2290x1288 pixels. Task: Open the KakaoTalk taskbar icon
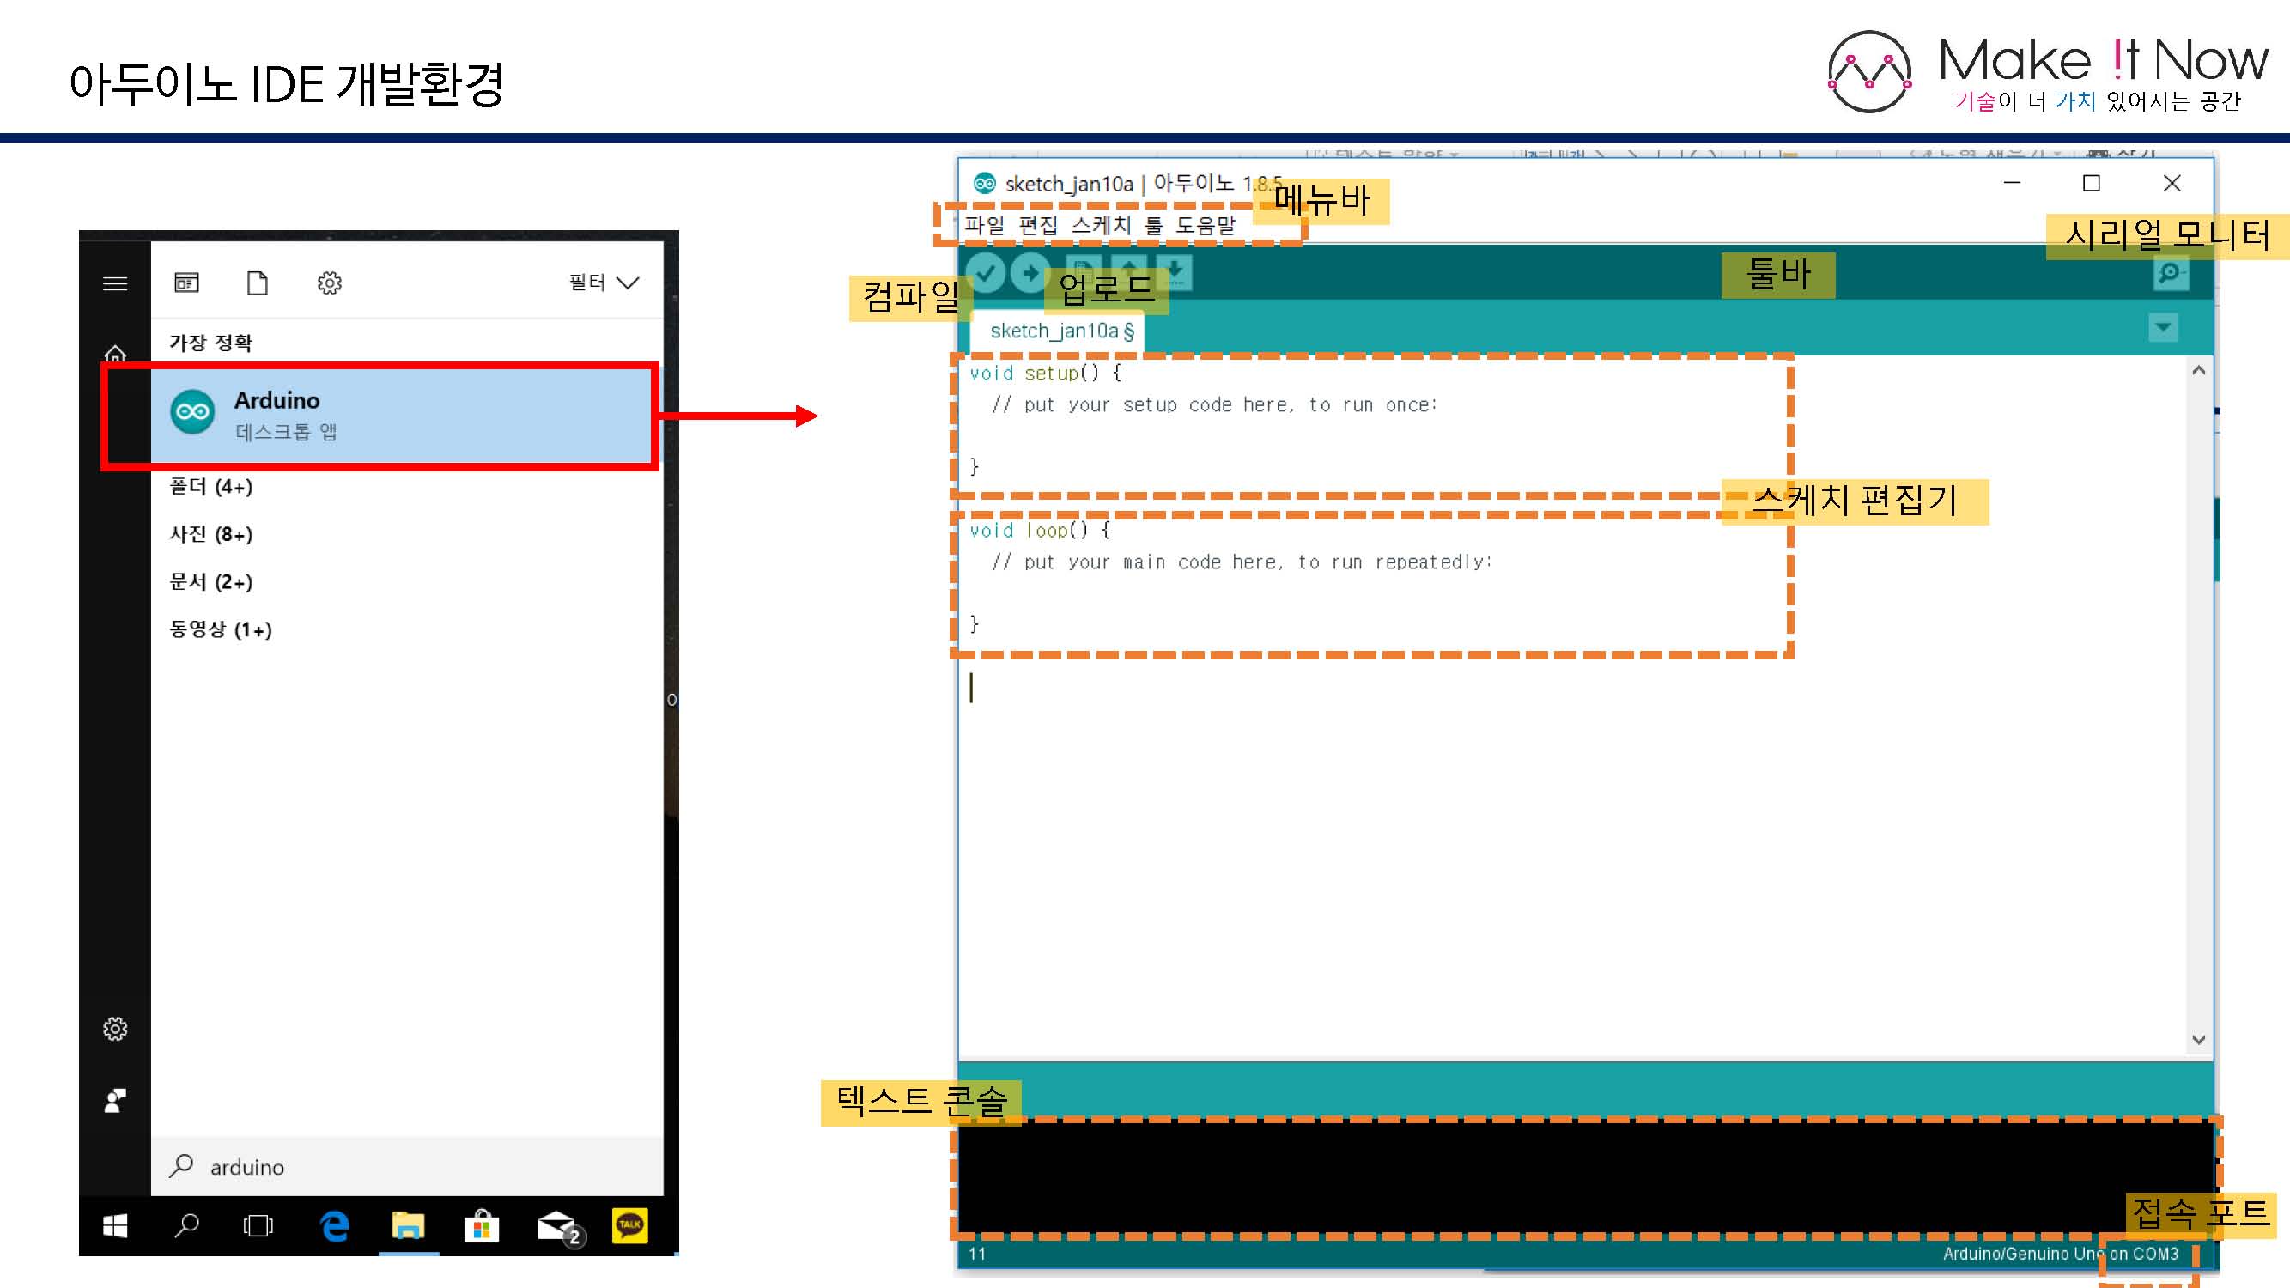629,1226
